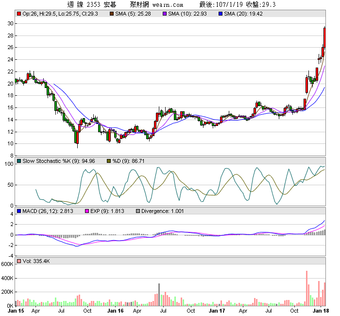Click the magenta EXP (9) legend swatch
The width and height of the screenshot is (340, 316).
87,211
